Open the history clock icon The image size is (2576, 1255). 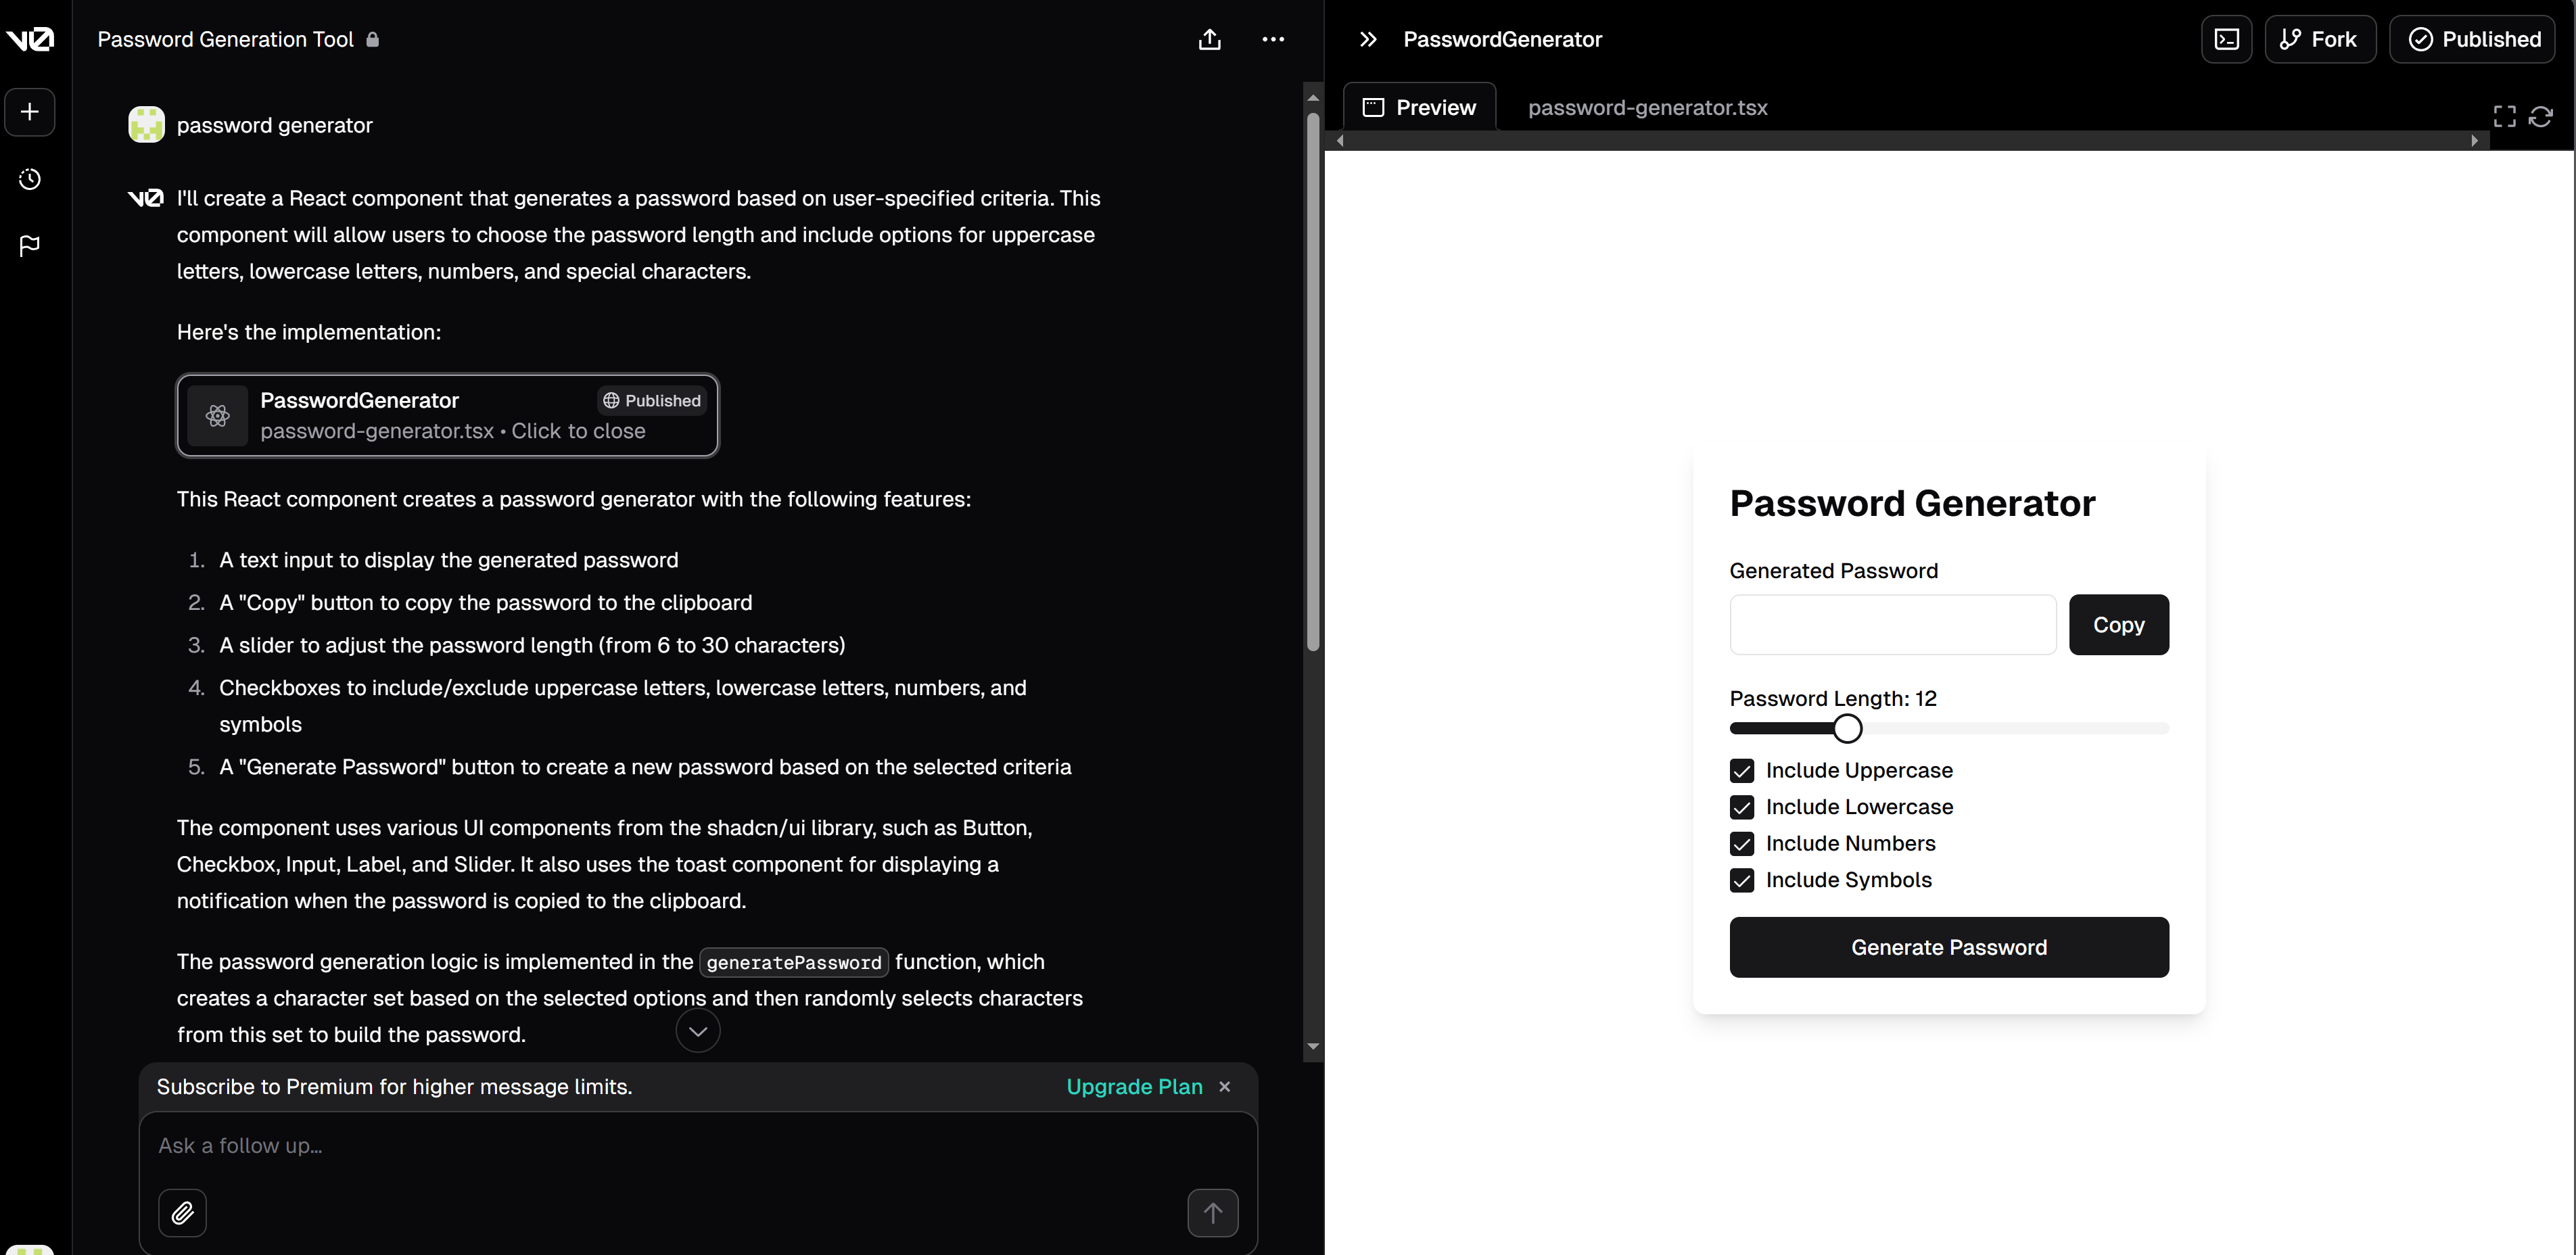click(29, 179)
